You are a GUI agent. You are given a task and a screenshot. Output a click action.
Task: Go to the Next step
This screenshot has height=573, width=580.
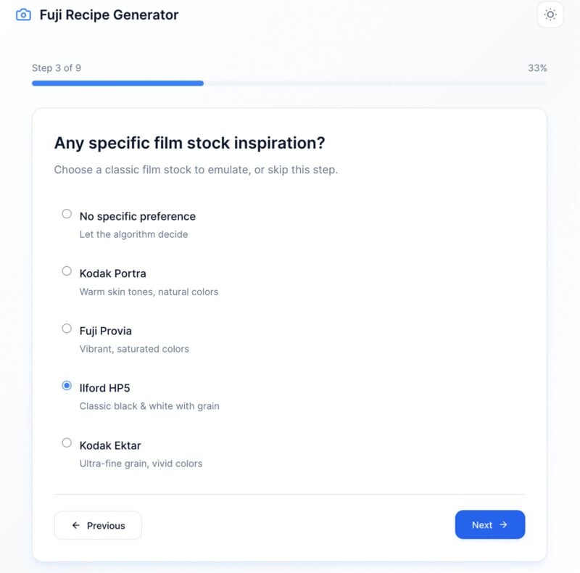point(489,525)
